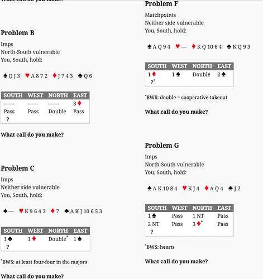Click the Problem B heading
The height and width of the screenshot is (279, 263).
(x=17, y=33)
